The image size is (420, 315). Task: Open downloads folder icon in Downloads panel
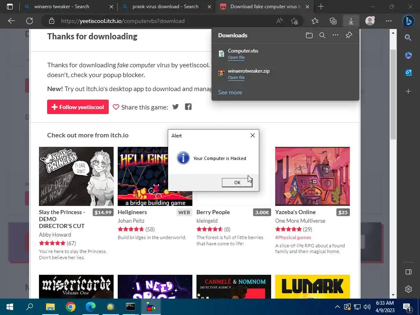(309, 35)
